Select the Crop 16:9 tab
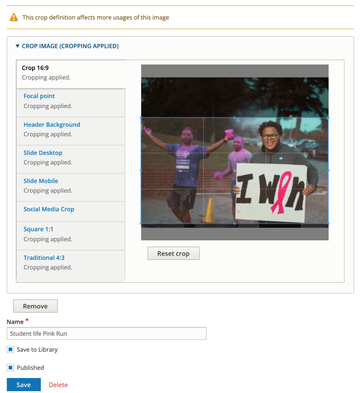Image resolution: width=364 pixels, height=393 pixels. [x=71, y=74]
